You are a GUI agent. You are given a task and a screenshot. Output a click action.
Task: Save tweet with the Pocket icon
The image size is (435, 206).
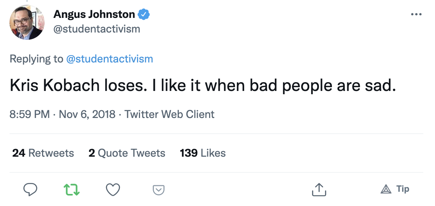coord(159,190)
